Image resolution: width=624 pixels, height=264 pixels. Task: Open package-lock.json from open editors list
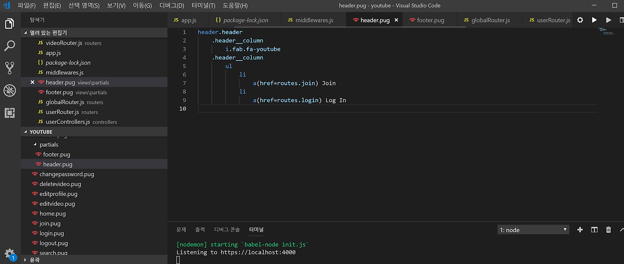tap(95, 62)
